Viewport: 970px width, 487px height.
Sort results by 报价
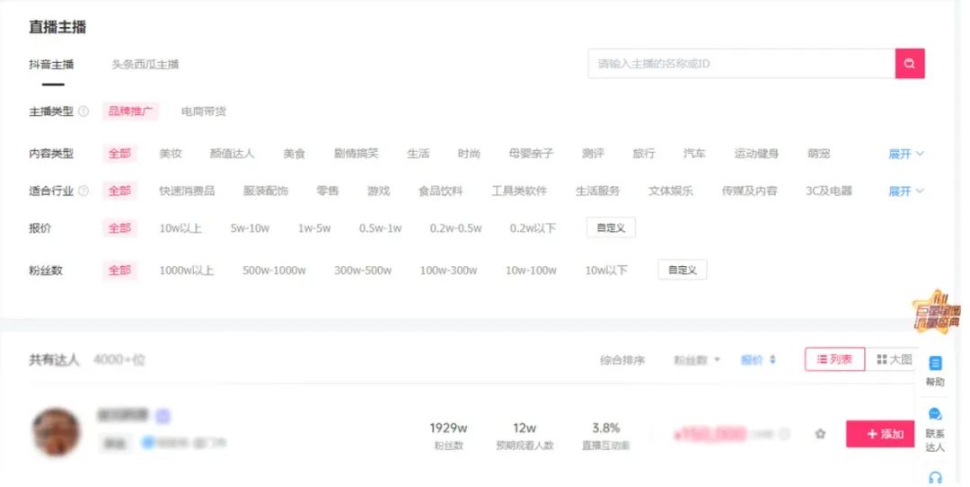758,360
